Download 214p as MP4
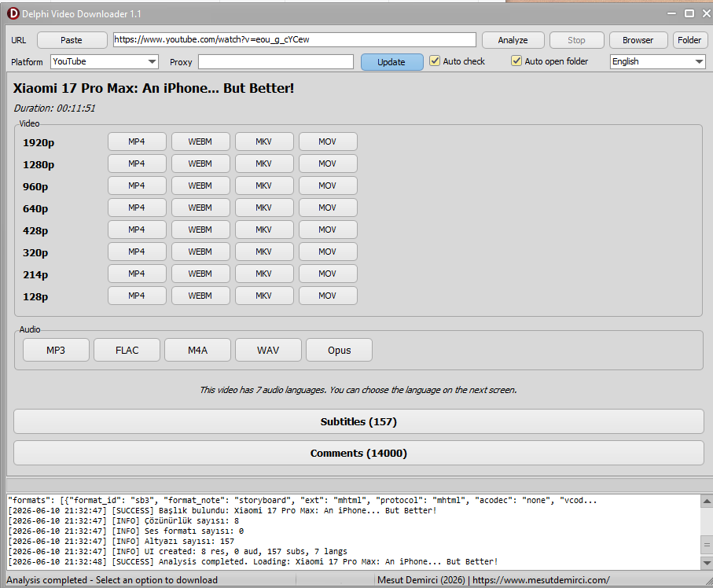 point(137,274)
